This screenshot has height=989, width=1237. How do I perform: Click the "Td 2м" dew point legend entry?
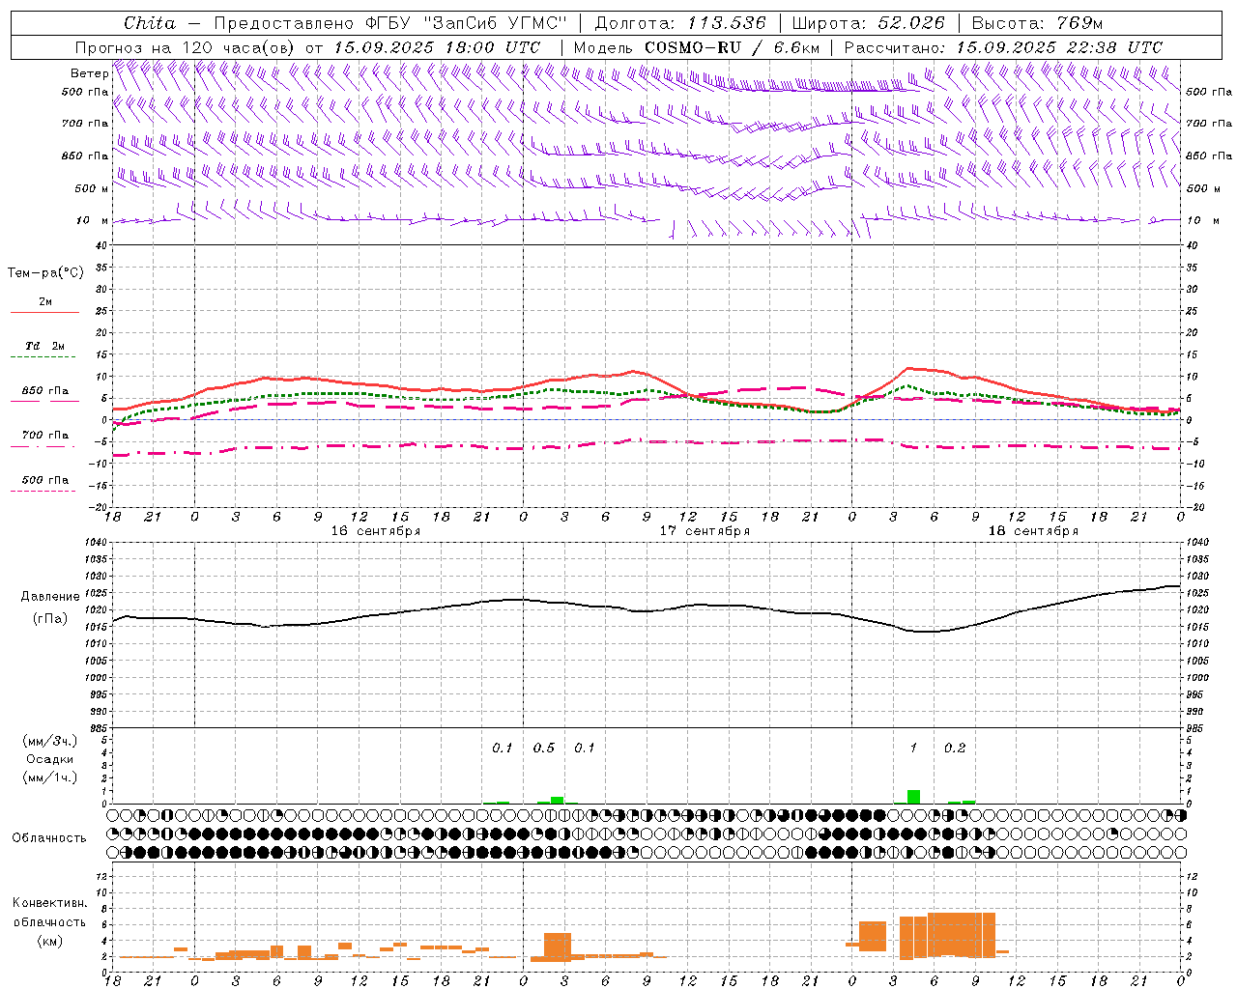coord(44,346)
